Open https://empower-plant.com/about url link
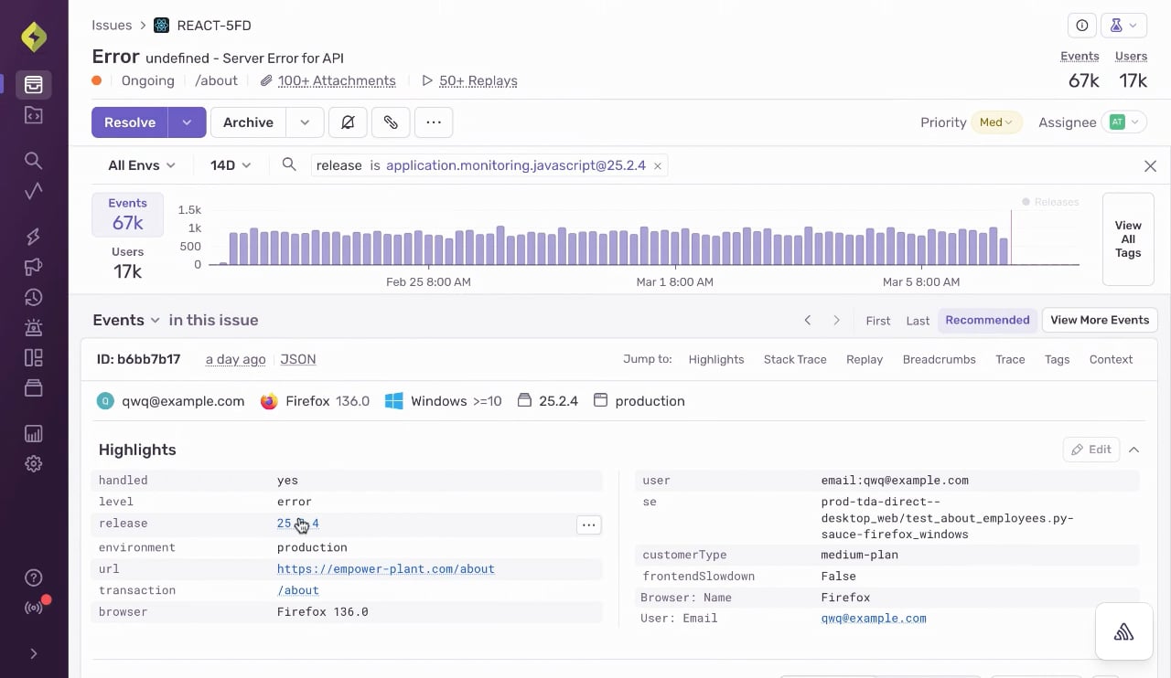 [x=386, y=568]
